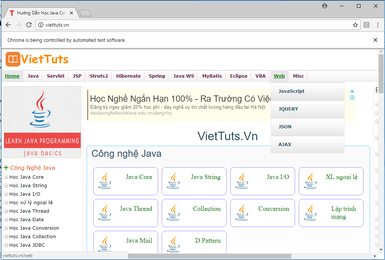Click the arrow icon next to Học Java Core
This screenshot has height=260, width=385.
coord(6,177)
